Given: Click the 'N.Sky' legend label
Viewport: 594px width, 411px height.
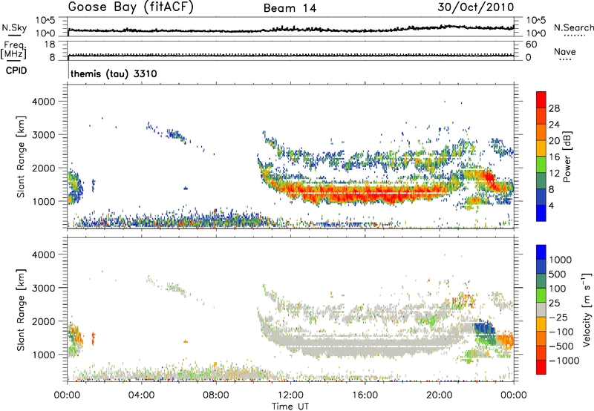Looking at the screenshot, I should point(14,27).
